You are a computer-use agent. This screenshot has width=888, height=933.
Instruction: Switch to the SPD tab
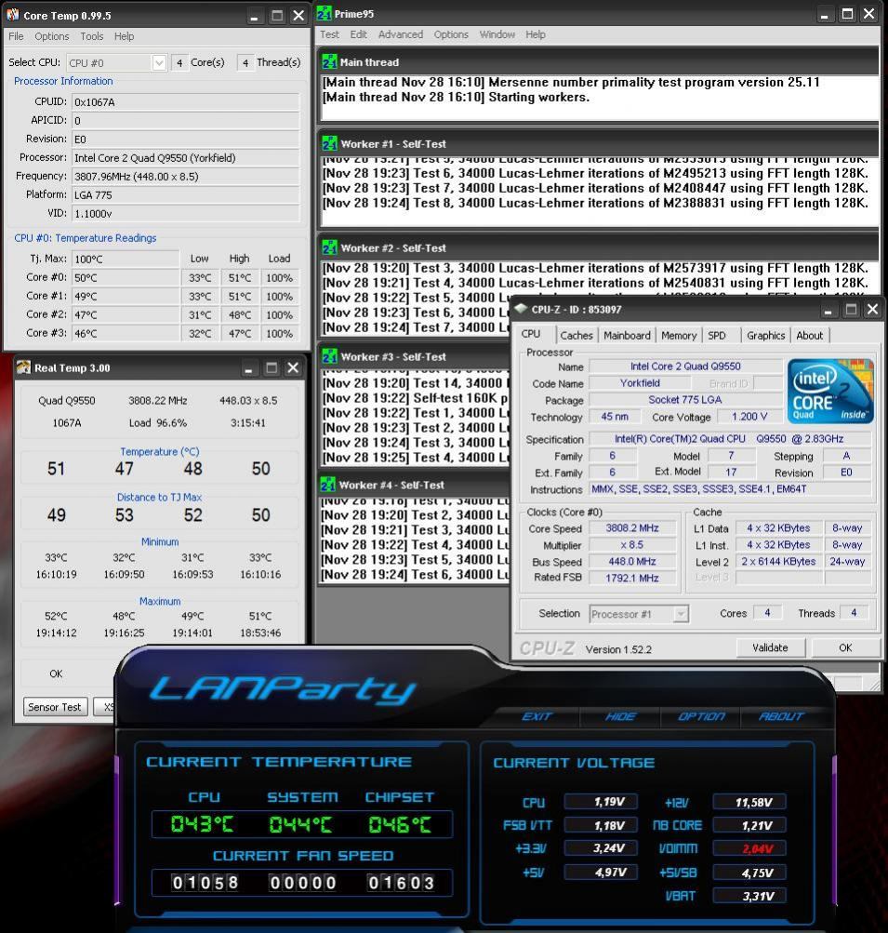pyautogui.click(x=717, y=336)
